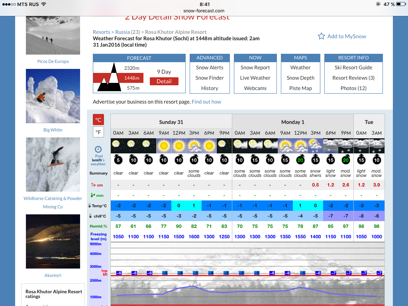This screenshot has width=408, height=306.
Task: Select the 1448m elevation forecast
Action: [131, 78]
